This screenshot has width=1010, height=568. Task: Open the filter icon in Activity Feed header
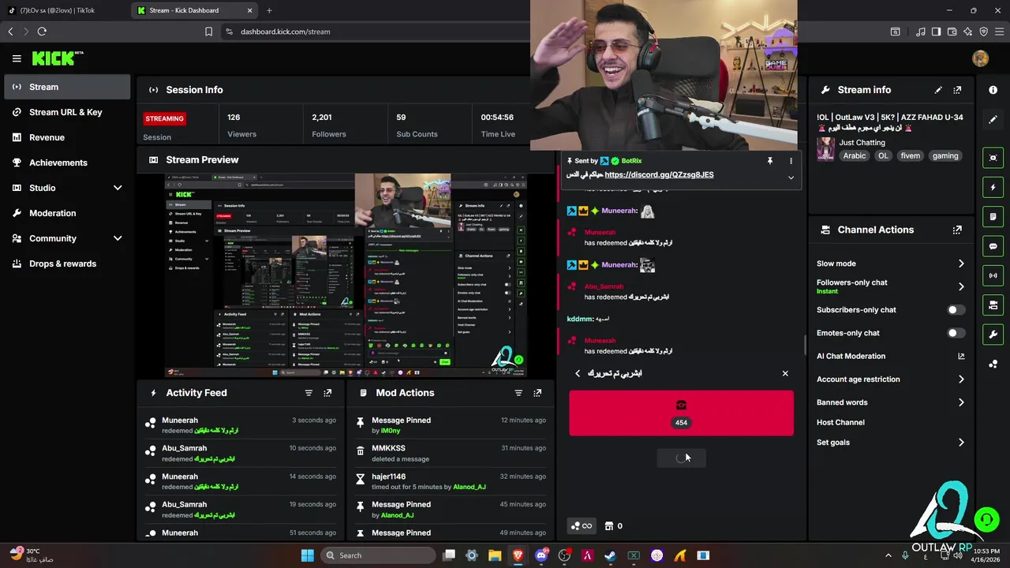[x=309, y=393]
